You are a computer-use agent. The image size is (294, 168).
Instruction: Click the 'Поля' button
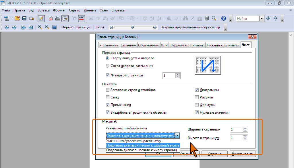[x=100, y=27]
